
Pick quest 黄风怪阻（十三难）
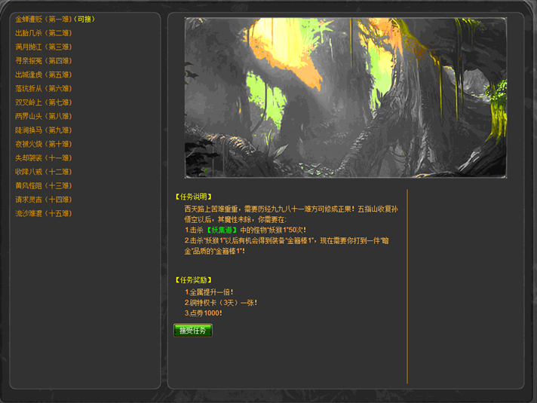click(x=44, y=186)
